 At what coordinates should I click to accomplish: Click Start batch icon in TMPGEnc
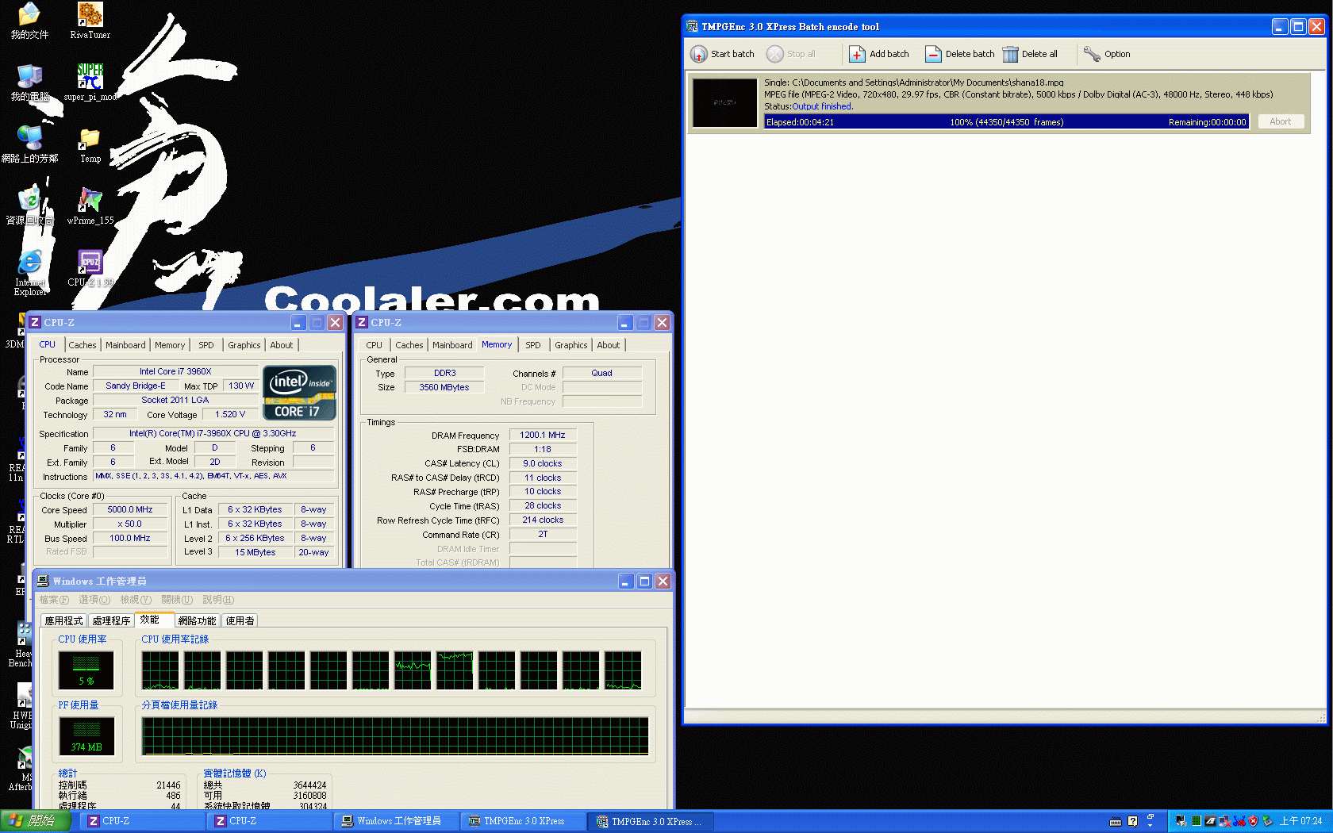698,54
